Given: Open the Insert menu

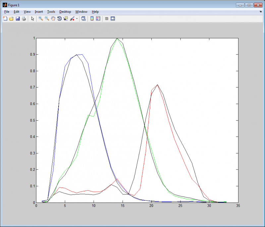Looking at the screenshot, I should pyautogui.click(x=39, y=12).
